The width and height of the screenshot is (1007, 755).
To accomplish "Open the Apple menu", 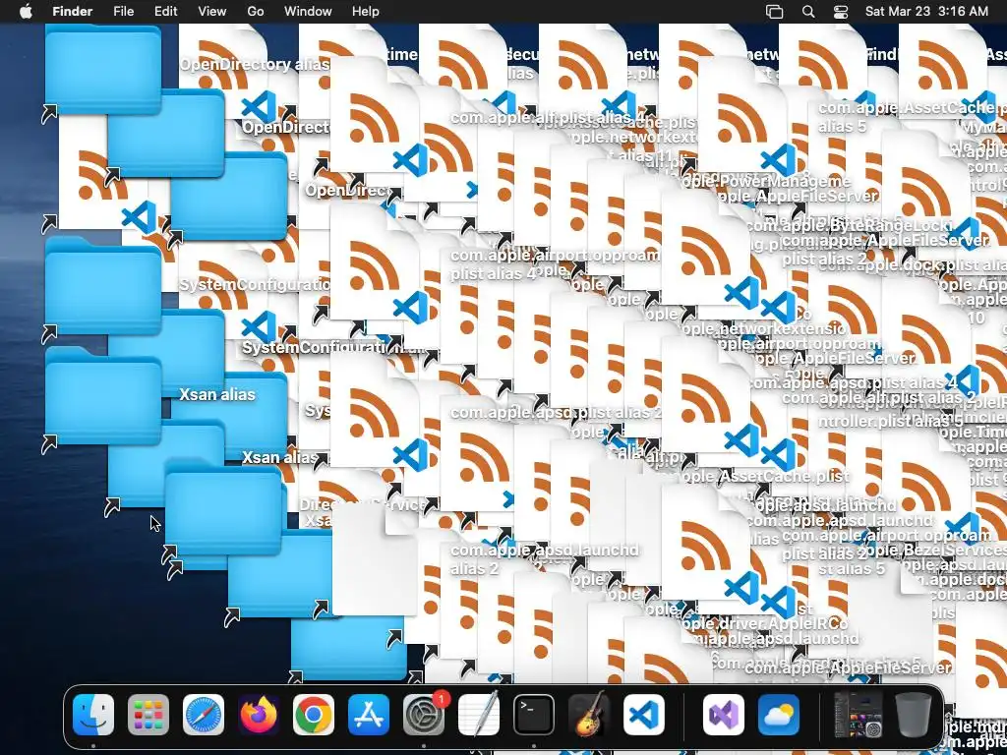I will pyautogui.click(x=26, y=11).
